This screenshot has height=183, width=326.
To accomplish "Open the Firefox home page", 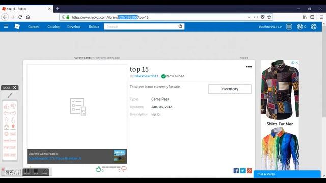I will coord(28,17).
